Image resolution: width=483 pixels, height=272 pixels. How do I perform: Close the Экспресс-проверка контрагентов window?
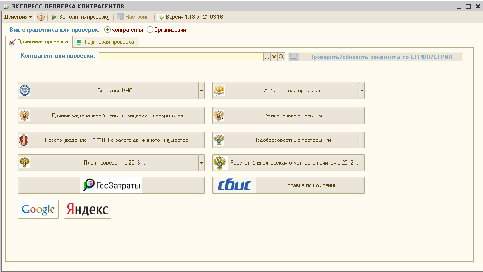[478, 7]
